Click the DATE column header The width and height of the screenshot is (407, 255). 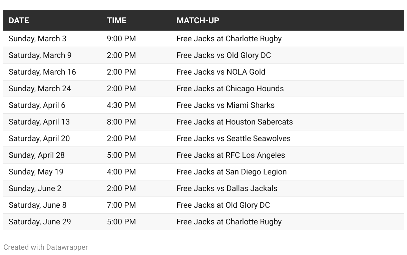click(19, 20)
